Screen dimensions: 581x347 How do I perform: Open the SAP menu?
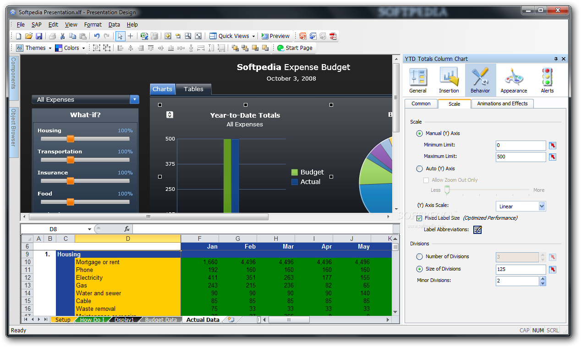36,25
